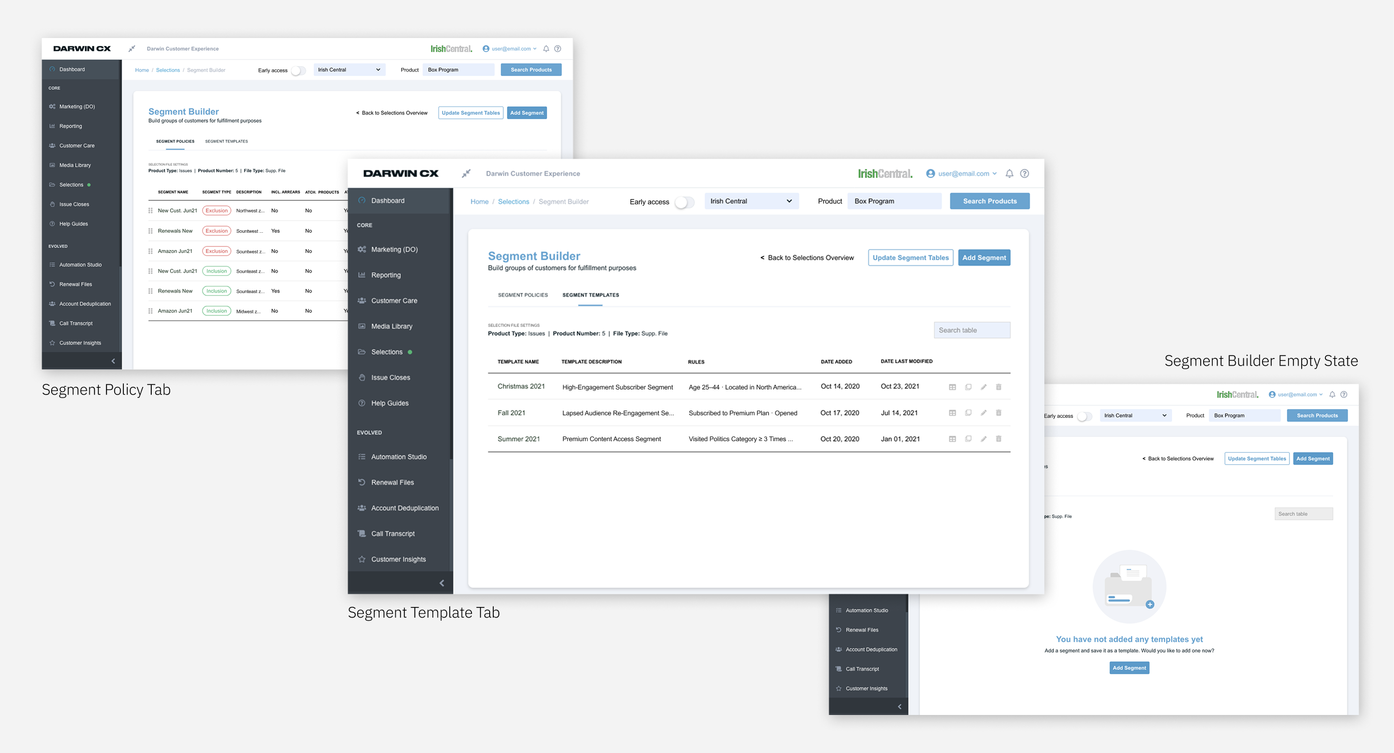Select Segment Templates tab in Policy Tab window
Screen dimensions: 1394x753
(226, 141)
